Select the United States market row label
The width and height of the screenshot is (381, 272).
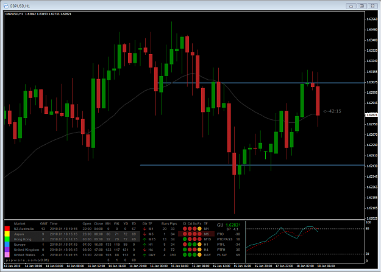coord(24,255)
